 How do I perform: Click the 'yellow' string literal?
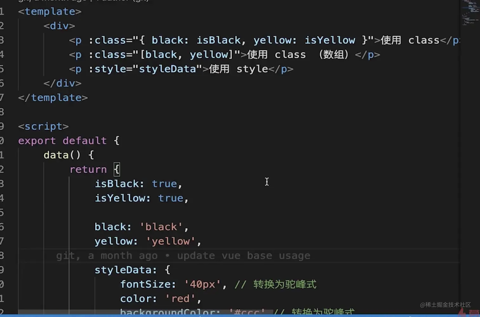tap(171, 241)
